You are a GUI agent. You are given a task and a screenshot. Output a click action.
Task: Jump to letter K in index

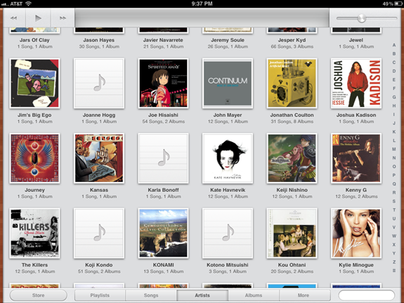pos(394,131)
